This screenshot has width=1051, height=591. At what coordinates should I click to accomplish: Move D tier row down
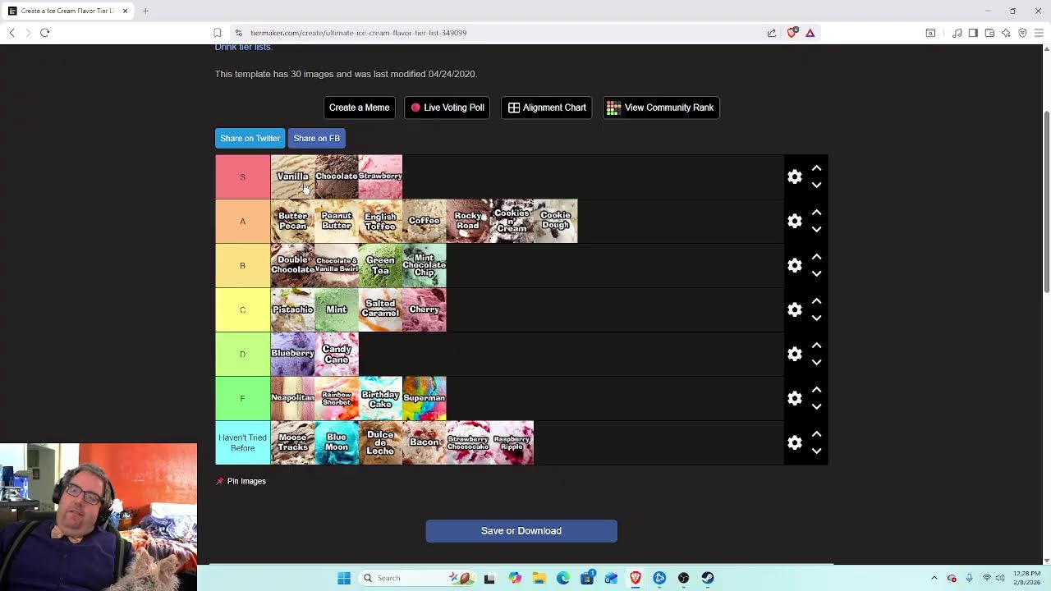[x=816, y=363]
